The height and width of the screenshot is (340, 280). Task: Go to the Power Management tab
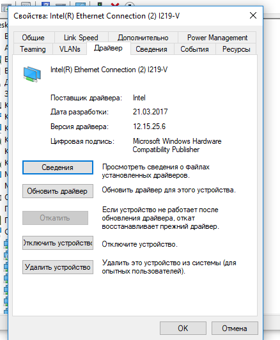(x=217, y=38)
